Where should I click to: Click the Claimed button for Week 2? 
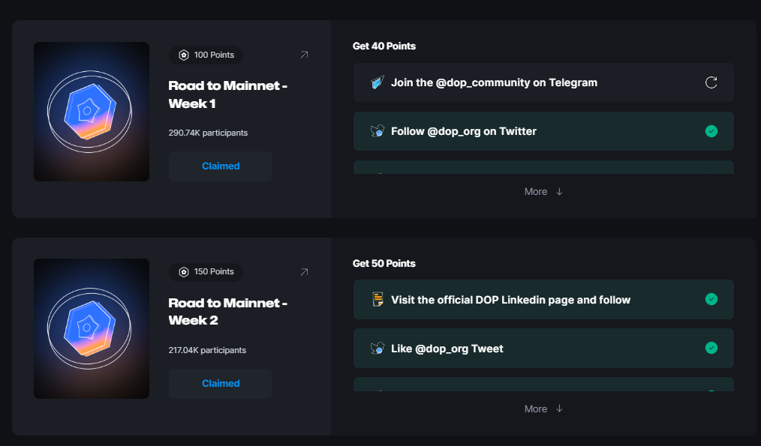tap(221, 384)
